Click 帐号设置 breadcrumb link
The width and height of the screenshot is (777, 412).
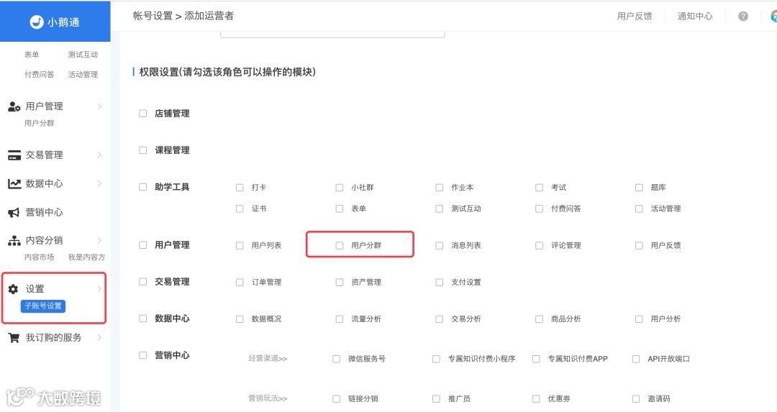point(153,16)
